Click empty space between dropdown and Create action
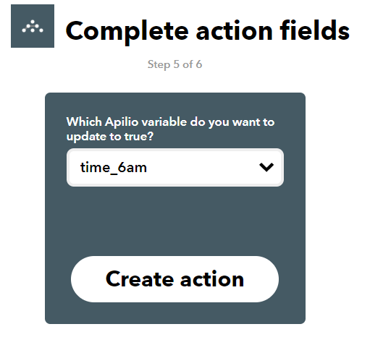Screen dimensions: 370x345 (175, 221)
